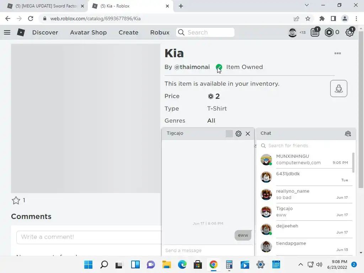Open the Chrome extensions puzzle icon
The image size is (364, 273).
322,18
